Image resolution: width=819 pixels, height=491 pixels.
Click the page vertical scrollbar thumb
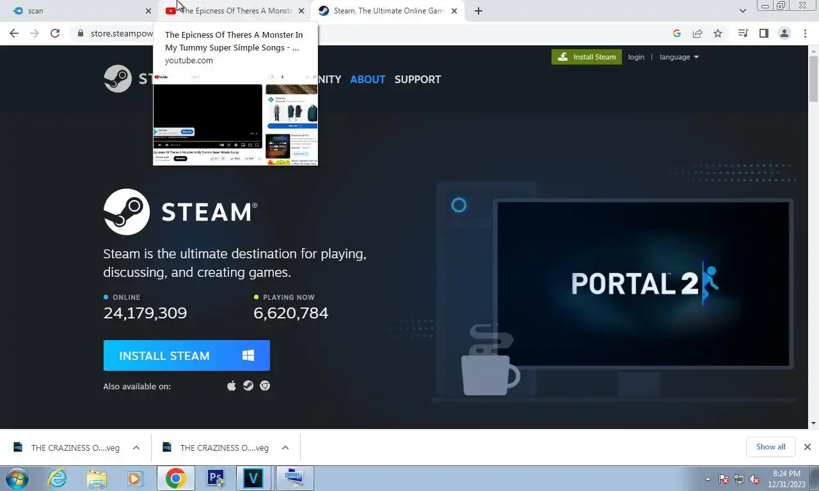pyautogui.click(x=813, y=78)
